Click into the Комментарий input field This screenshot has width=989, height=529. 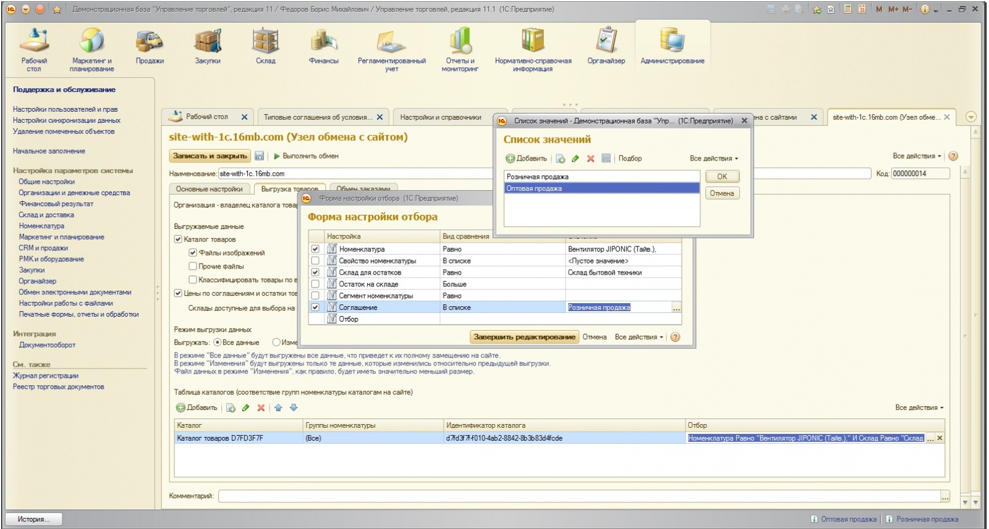579,496
